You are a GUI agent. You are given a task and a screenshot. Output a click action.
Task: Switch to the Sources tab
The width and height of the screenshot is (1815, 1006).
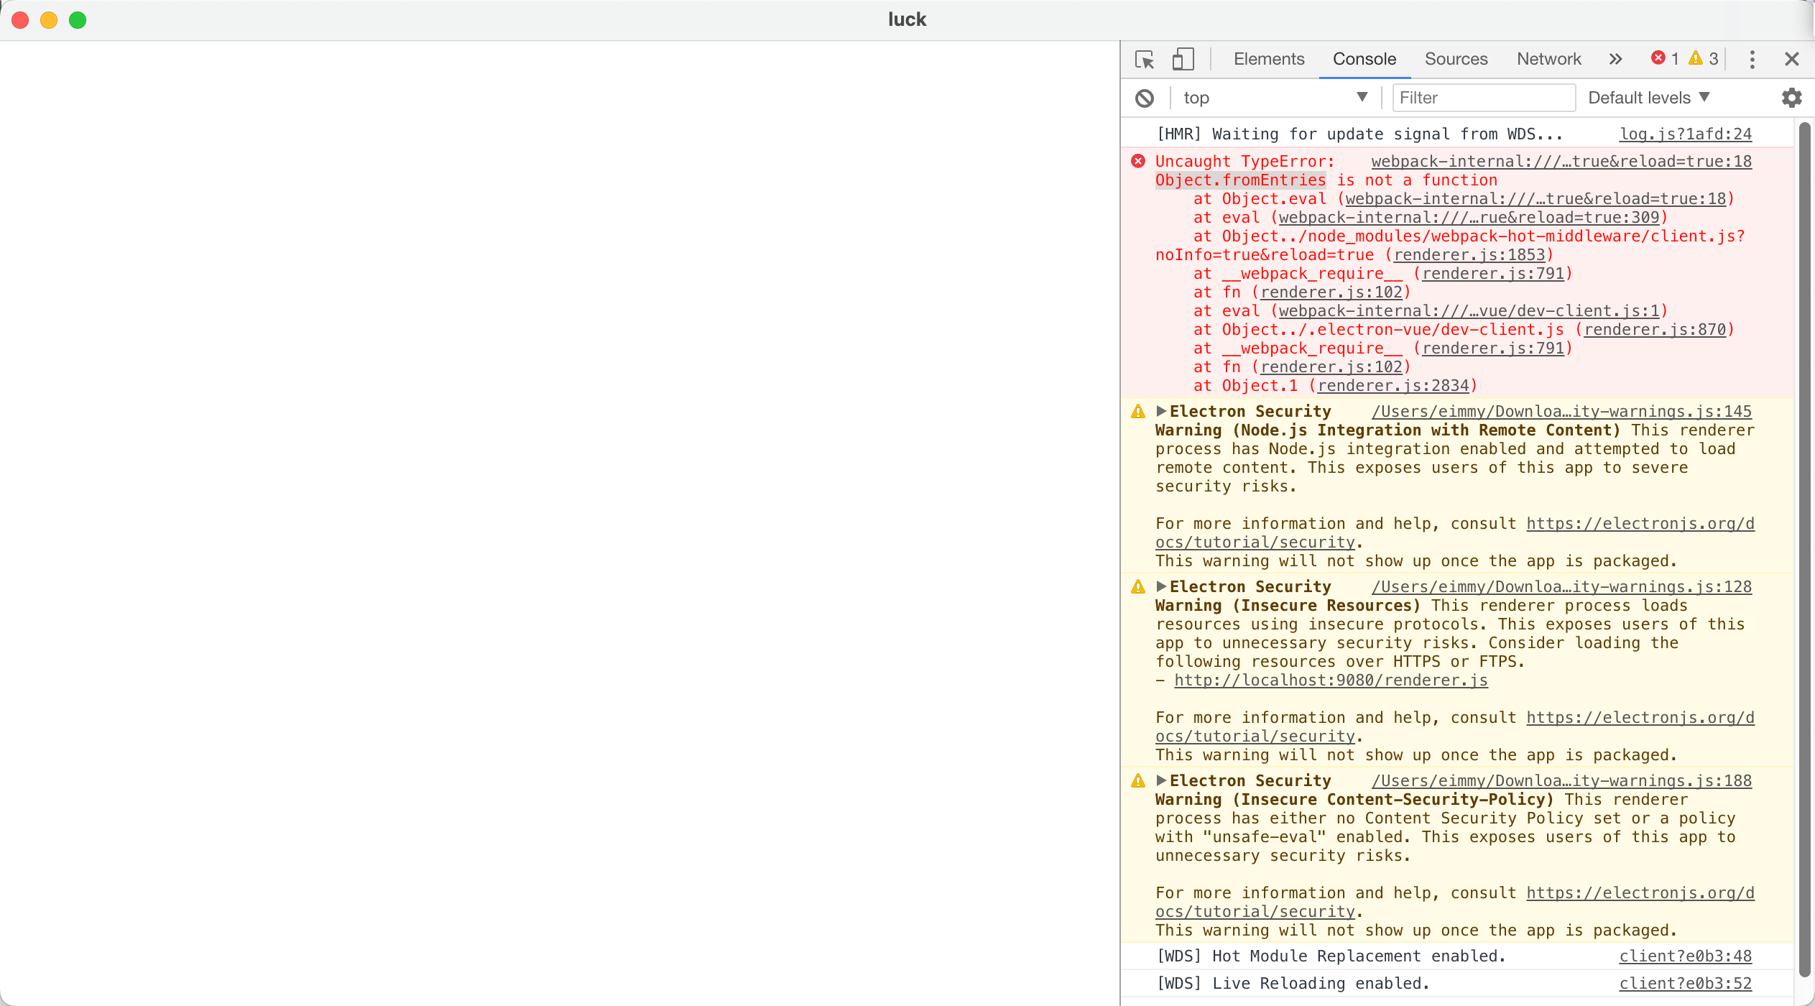(x=1455, y=59)
